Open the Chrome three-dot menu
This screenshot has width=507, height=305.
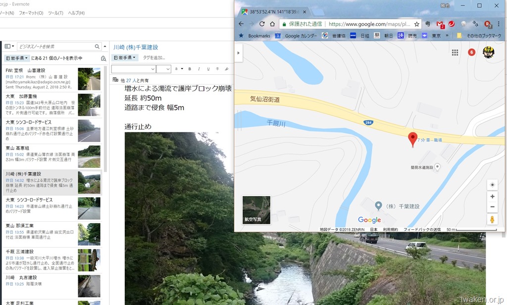click(x=498, y=24)
